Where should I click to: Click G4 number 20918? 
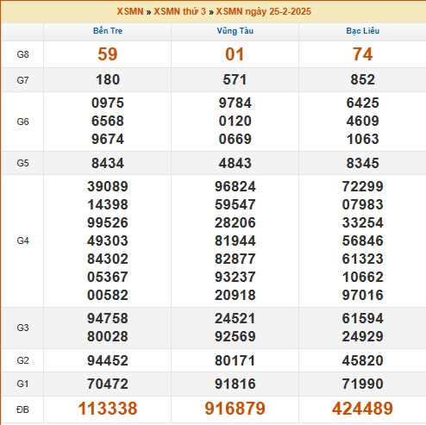coord(235,295)
